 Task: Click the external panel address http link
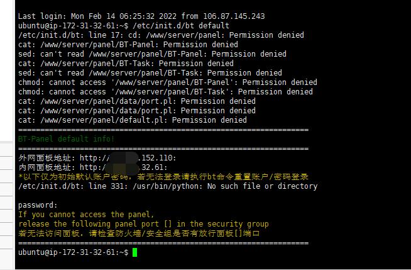pyautogui.click(x=128, y=158)
